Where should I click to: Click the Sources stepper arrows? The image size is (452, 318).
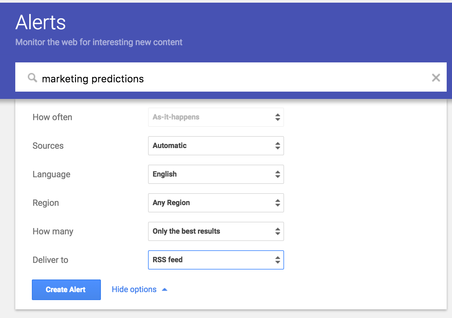click(x=277, y=146)
